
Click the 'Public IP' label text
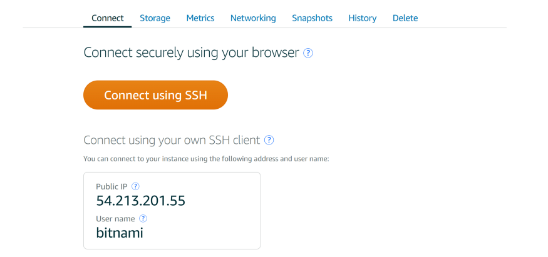pos(112,186)
